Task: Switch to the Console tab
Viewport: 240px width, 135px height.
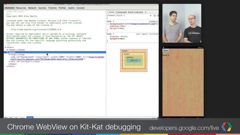Action: (80, 8)
